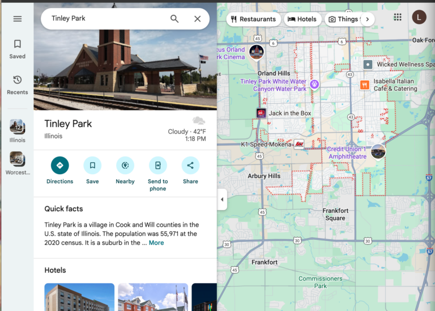The image size is (435, 311).
Task: Click the search magnifier icon
Action: pos(174,19)
